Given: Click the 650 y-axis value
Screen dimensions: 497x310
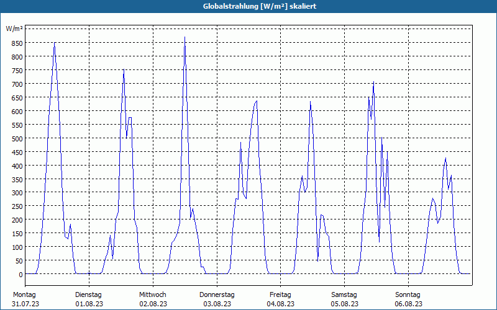Looking at the screenshot, I should (17, 98).
